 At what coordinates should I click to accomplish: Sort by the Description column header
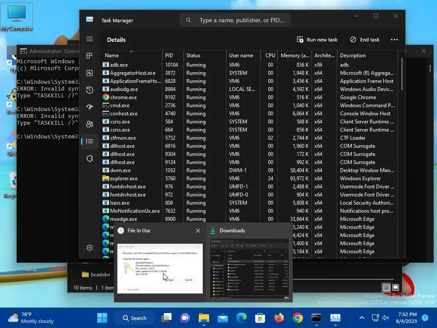click(367, 55)
